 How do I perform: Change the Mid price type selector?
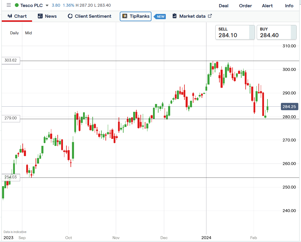click(x=29, y=33)
